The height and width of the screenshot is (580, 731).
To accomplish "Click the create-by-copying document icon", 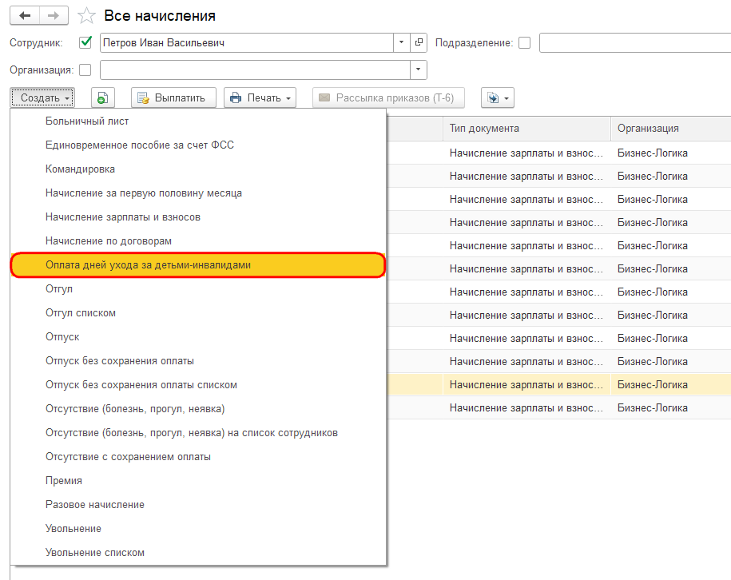I will 102,98.
